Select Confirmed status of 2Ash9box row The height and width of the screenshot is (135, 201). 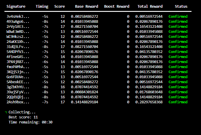click(x=178, y=102)
